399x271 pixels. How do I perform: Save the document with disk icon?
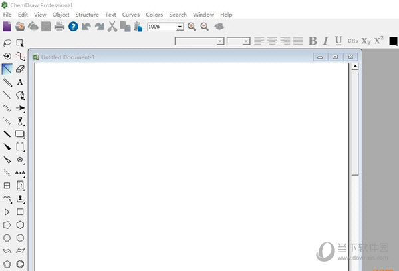[x=46, y=27]
